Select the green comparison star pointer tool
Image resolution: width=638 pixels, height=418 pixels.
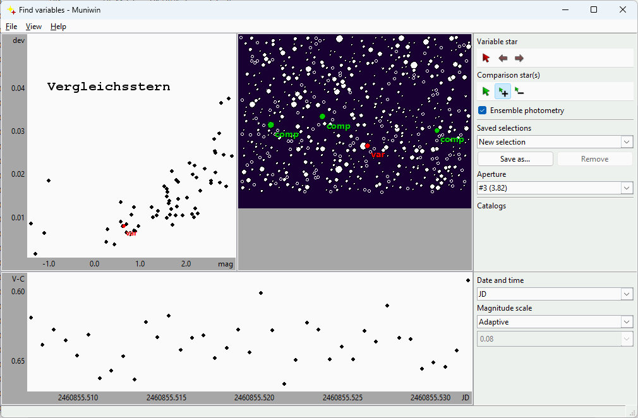[486, 92]
